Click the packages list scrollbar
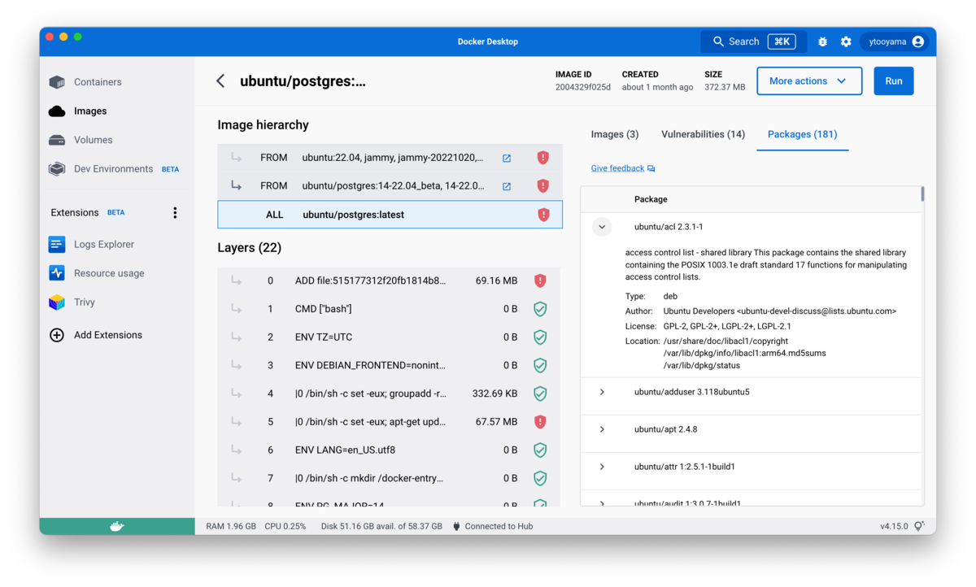The height and width of the screenshot is (587, 976). [x=922, y=193]
